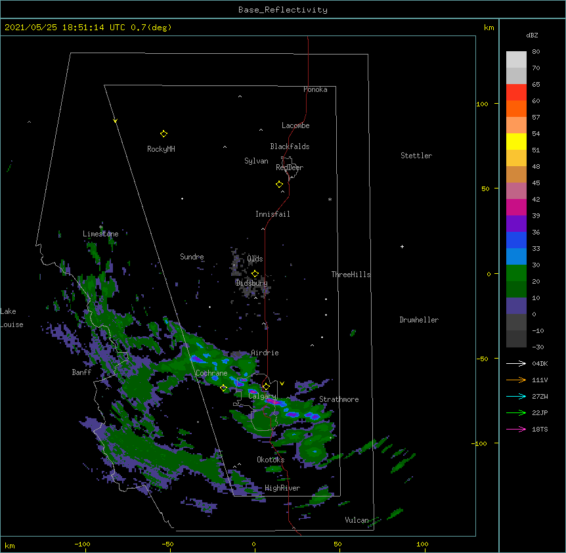The width and height of the screenshot is (566, 553).
Task: Select the yellow 54 dBZ color swatch
Action: pos(516,141)
